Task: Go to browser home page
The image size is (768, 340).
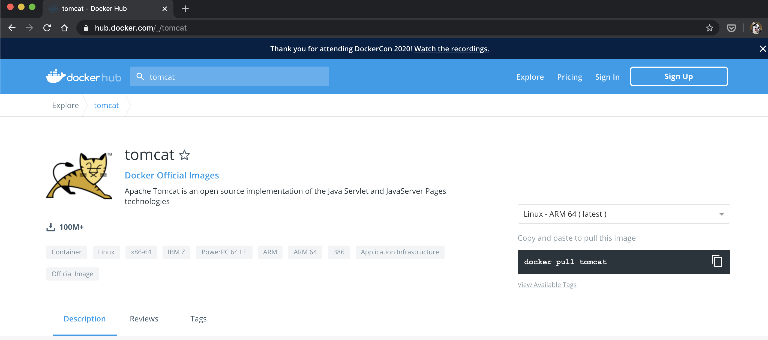Action: point(64,28)
